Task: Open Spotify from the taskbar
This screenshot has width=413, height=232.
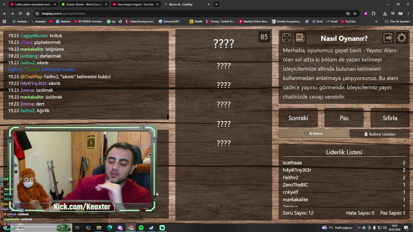Action: (141, 228)
